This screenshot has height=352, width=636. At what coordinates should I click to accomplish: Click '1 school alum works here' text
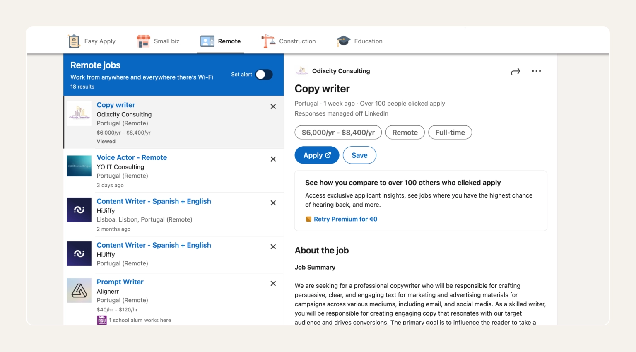pos(140,321)
